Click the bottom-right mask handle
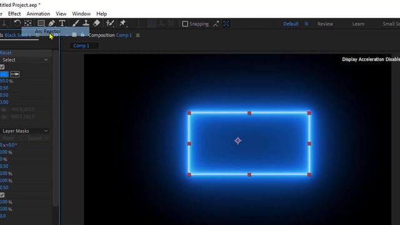This screenshot has width=400, height=225. pyautogui.click(x=309, y=174)
